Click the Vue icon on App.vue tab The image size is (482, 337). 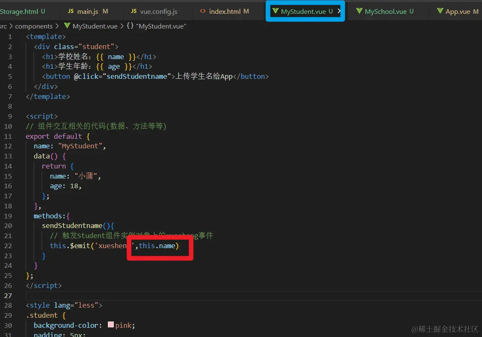[x=440, y=11]
